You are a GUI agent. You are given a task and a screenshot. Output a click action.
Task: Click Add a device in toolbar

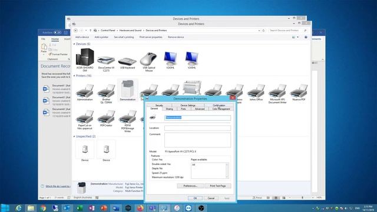click(82, 37)
